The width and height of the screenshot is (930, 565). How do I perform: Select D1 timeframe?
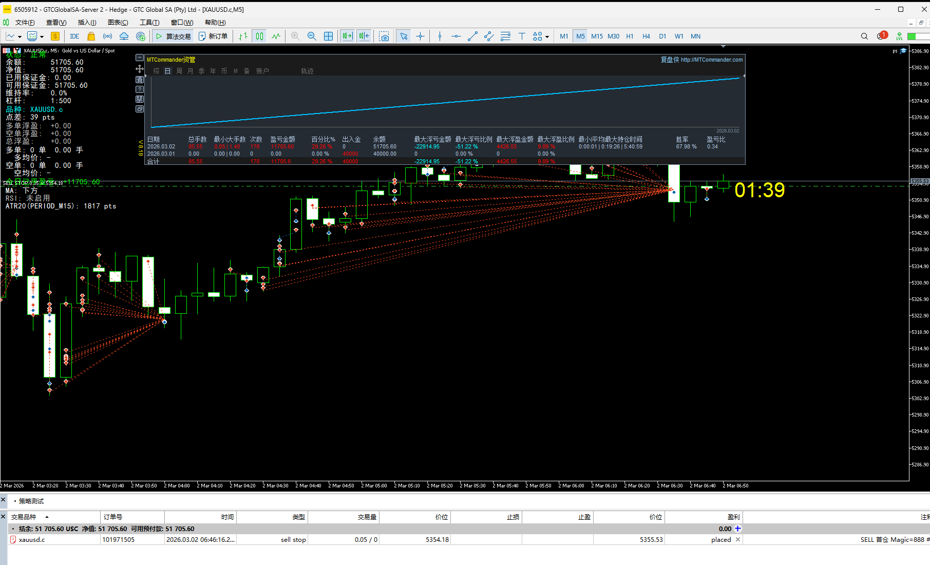(662, 36)
